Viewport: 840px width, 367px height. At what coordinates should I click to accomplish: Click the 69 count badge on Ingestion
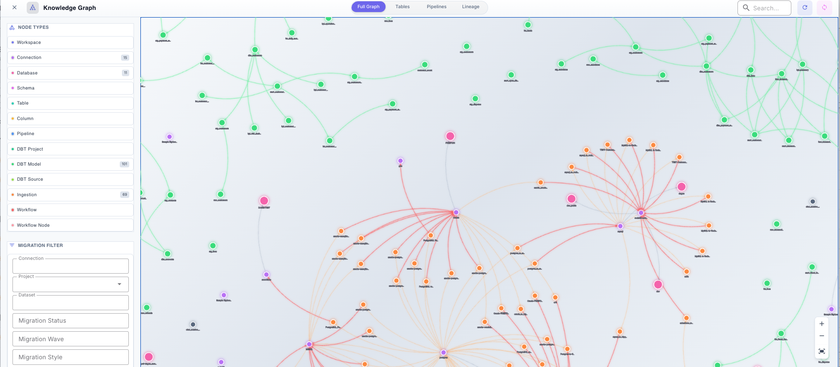[125, 195]
